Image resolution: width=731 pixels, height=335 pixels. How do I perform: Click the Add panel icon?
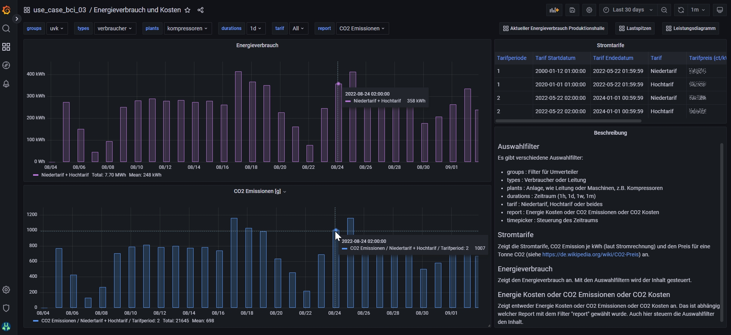coord(554,10)
